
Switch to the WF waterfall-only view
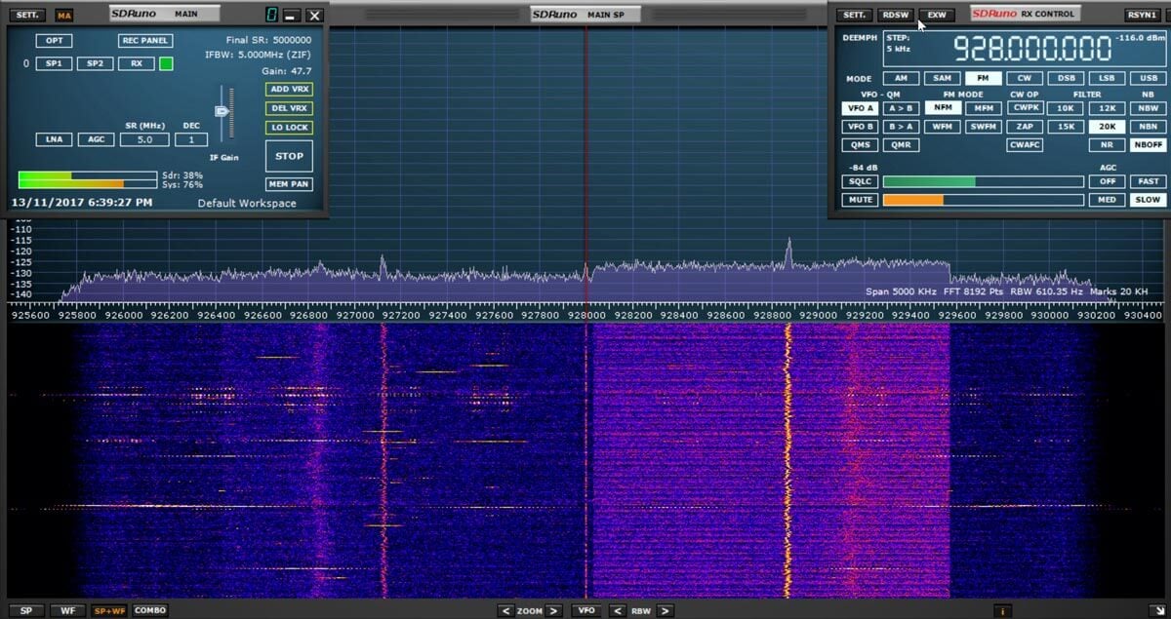pyautogui.click(x=67, y=609)
